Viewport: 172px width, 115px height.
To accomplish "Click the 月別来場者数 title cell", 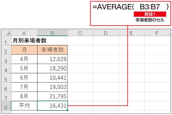I will tap(30, 41).
